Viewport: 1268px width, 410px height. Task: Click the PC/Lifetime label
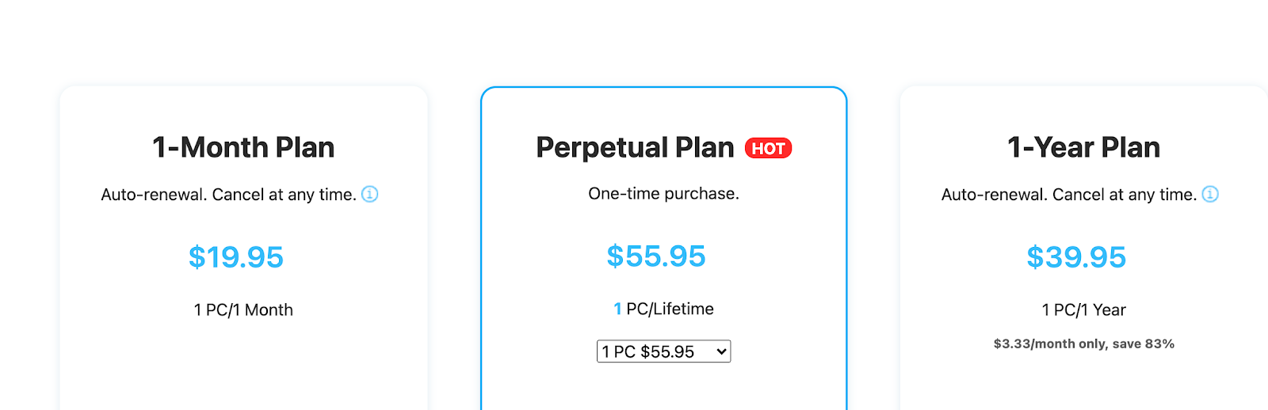[670, 309]
